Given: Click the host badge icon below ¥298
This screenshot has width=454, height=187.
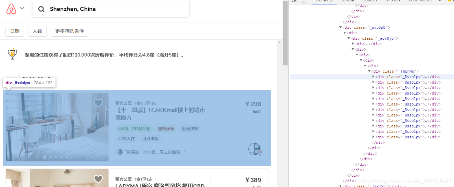Looking at the screenshot, I should (255, 149).
